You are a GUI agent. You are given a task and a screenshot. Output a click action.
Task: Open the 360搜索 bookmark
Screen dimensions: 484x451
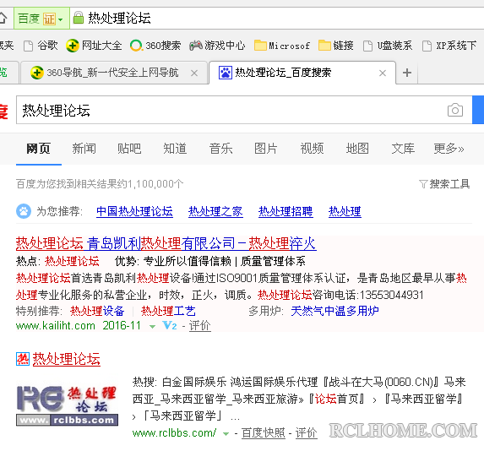point(155,46)
